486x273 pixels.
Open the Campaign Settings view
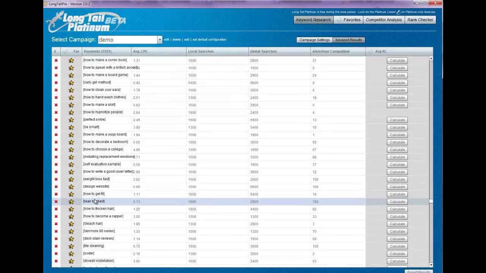[x=314, y=40]
